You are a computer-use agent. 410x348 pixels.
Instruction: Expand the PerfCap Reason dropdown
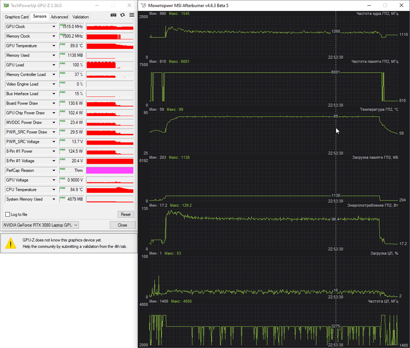[54, 170]
